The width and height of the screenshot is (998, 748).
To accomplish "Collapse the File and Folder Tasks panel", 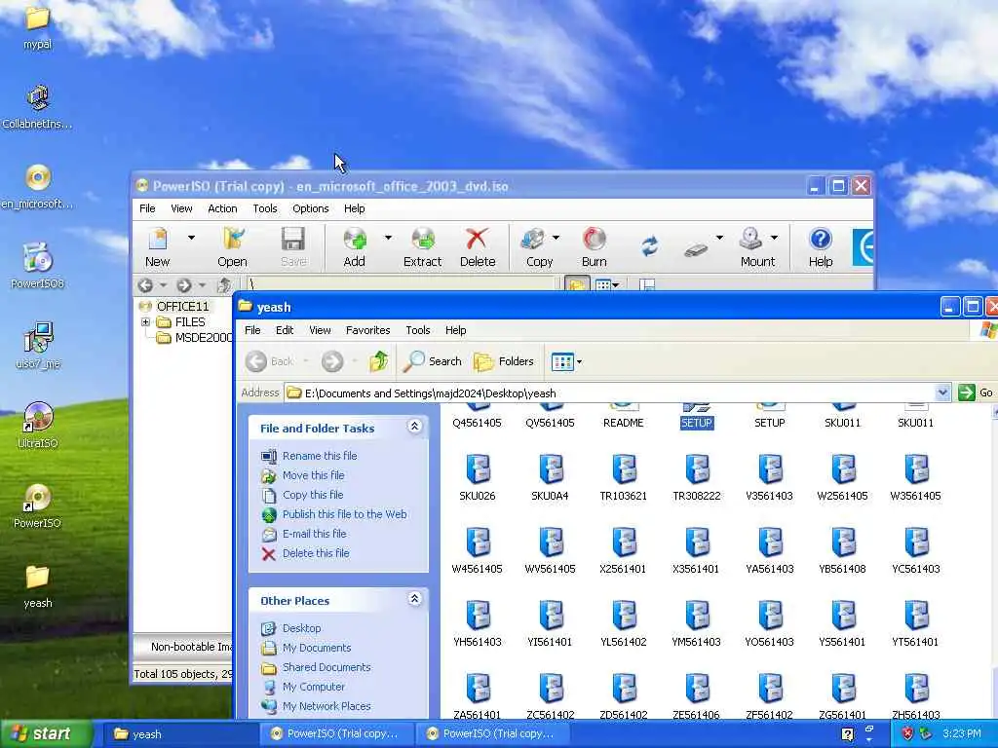I will tap(414, 427).
